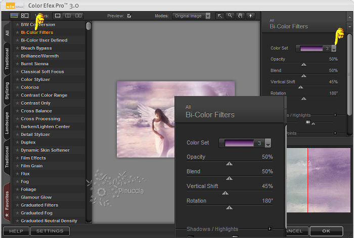The width and height of the screenshot is (354, 238).
Task: Switch to split preview view
Action: (x=68, y=16)
